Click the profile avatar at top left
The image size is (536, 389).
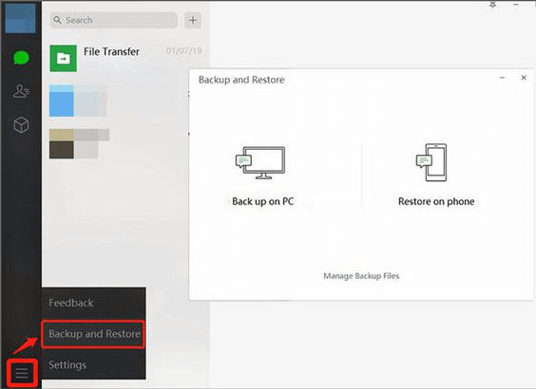click(20, 18)
